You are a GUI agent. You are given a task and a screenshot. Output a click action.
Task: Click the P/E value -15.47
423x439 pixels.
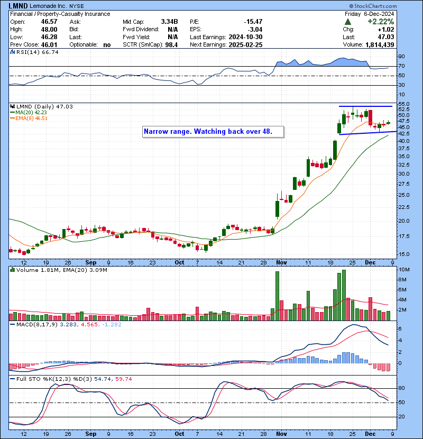pyautogui.click(x=253, y=22)
